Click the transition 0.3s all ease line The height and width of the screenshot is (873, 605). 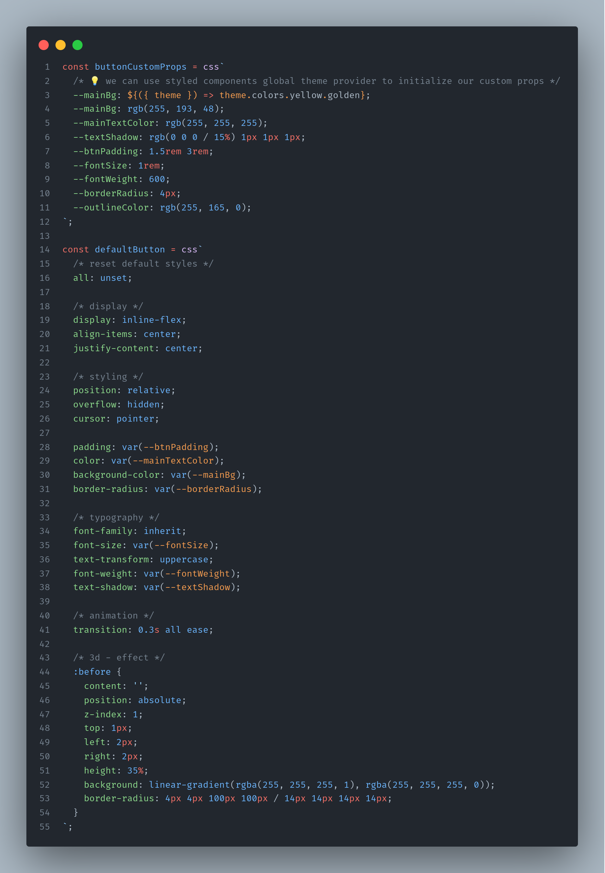pyautogui.click(x=143, y=630)
